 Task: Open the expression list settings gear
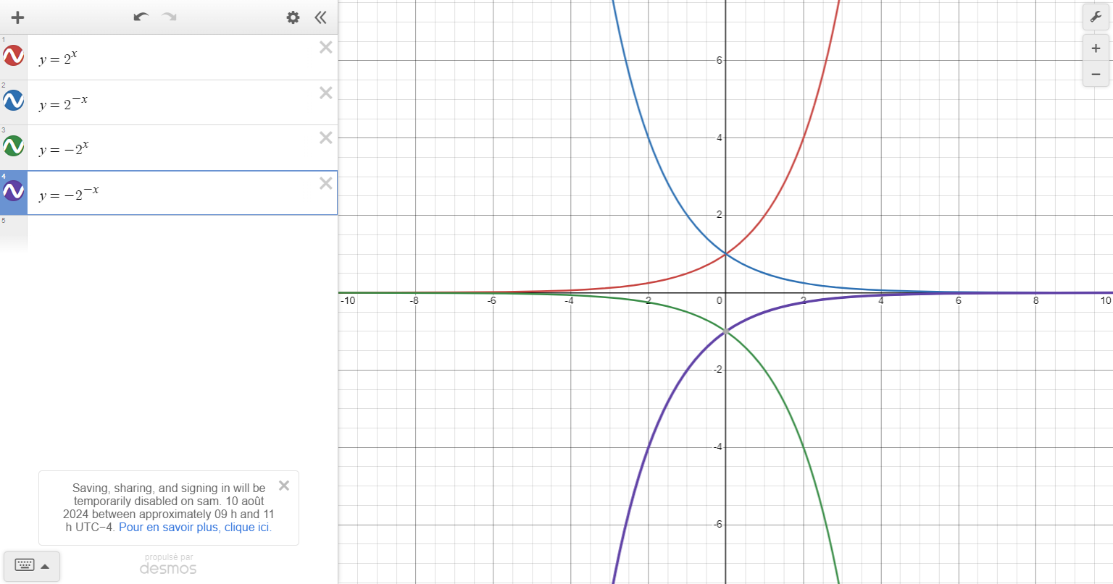(x=293, y=17)
